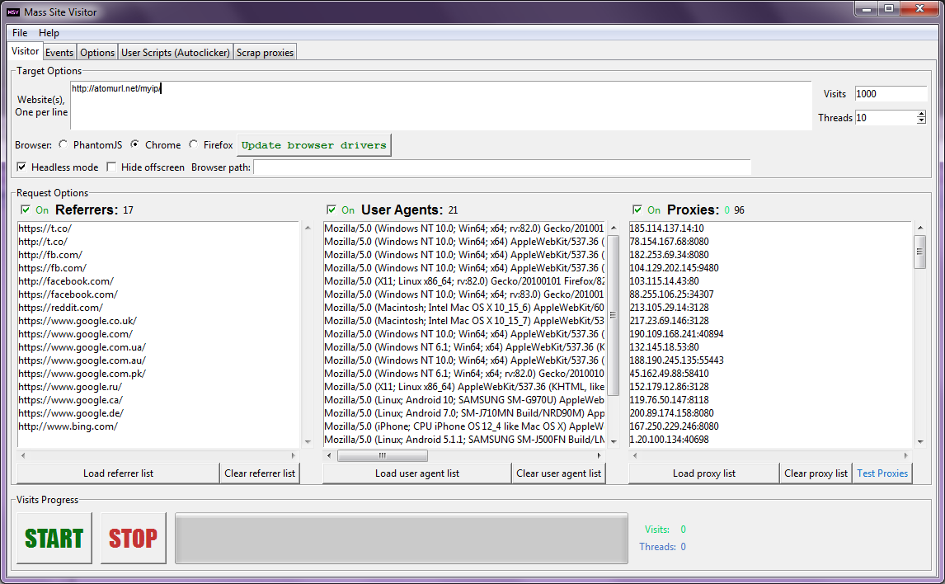This screenshot has height=584, width=945.
Task: Disable the Proxies On checkbox
Action: click(x=637, y=210)
